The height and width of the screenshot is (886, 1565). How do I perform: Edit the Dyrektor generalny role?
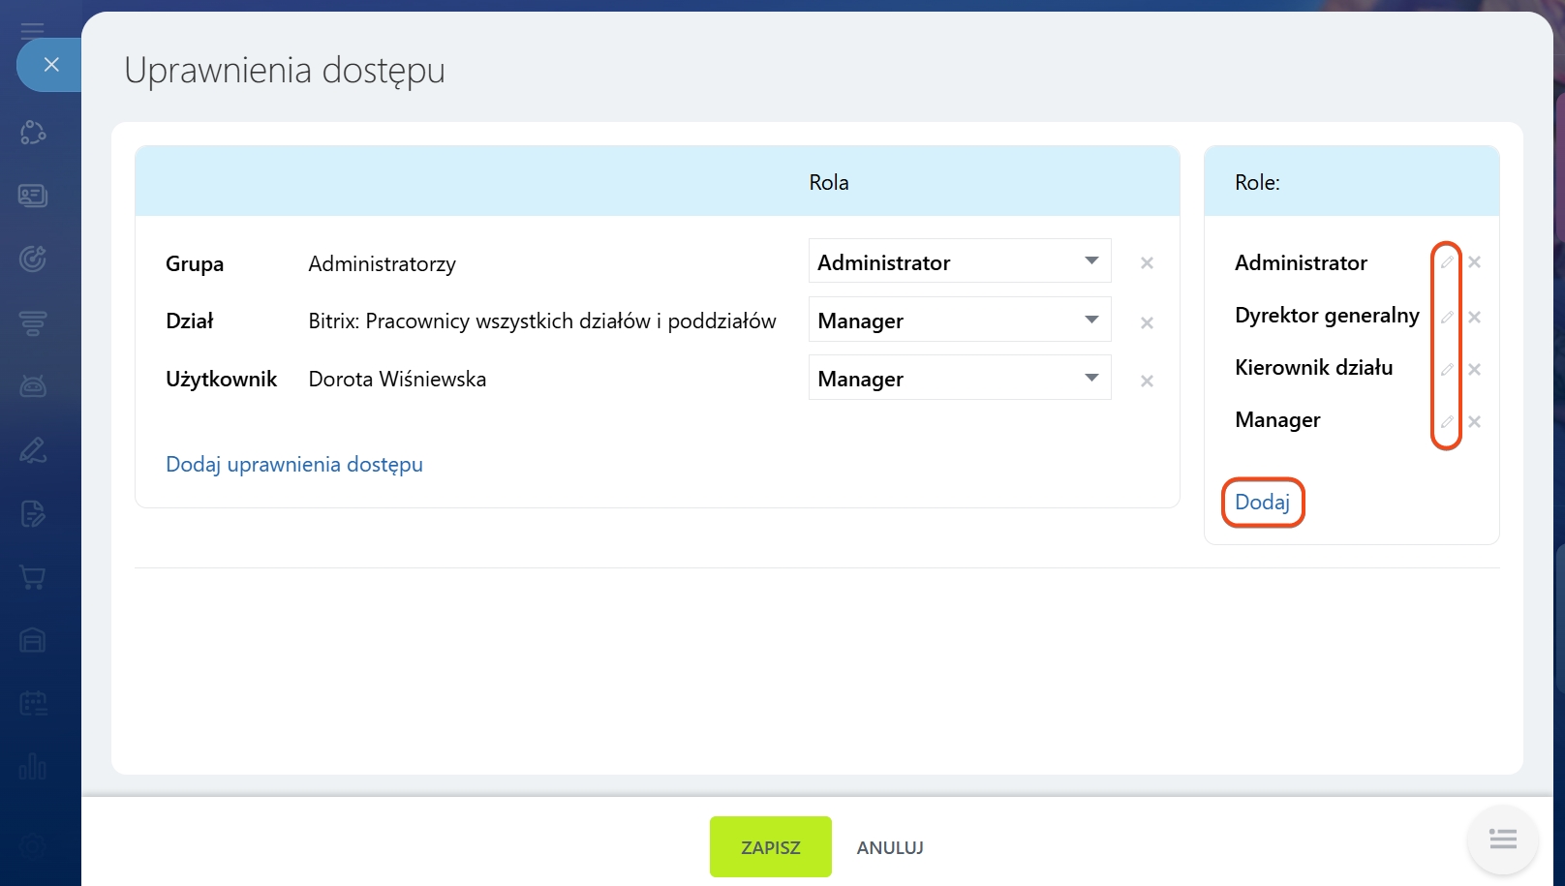(x=1446, y=317)
